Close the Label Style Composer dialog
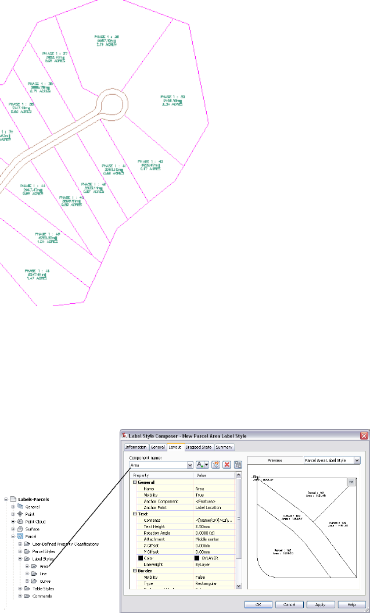The width and height of the screenshot is (370, 613). [x=364, y=436]
